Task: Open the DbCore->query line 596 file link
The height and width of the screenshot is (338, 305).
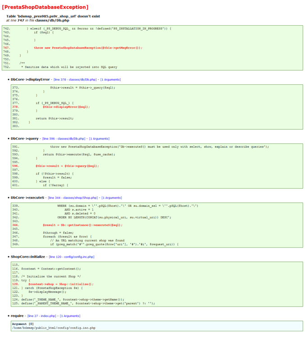Action: pyautogui.click(x=64, y=139)
